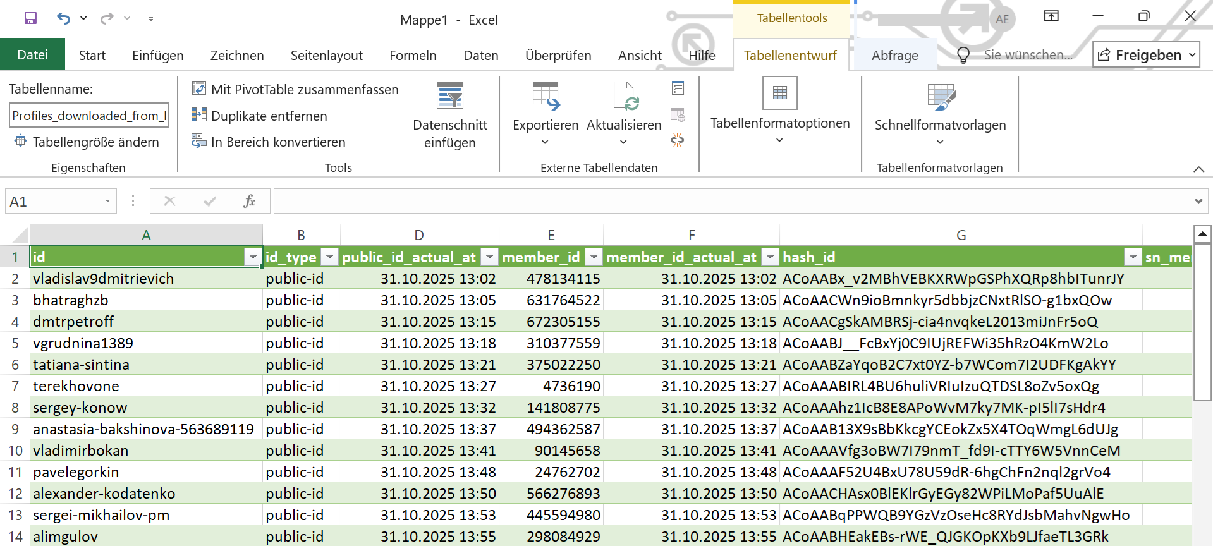Open the filter dropdown for id_type column
This screenshot has height=546, width=1213.
click(329, 257)
